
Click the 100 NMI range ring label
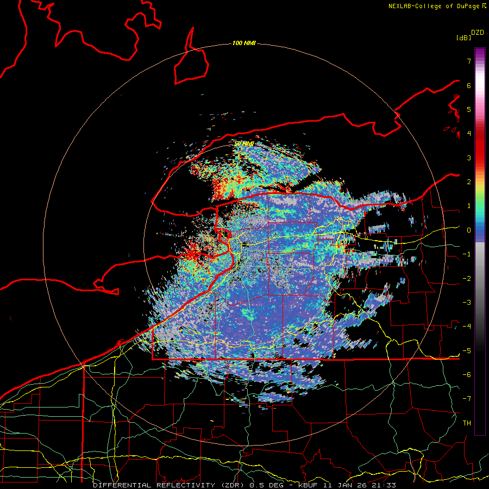[244, 43]
